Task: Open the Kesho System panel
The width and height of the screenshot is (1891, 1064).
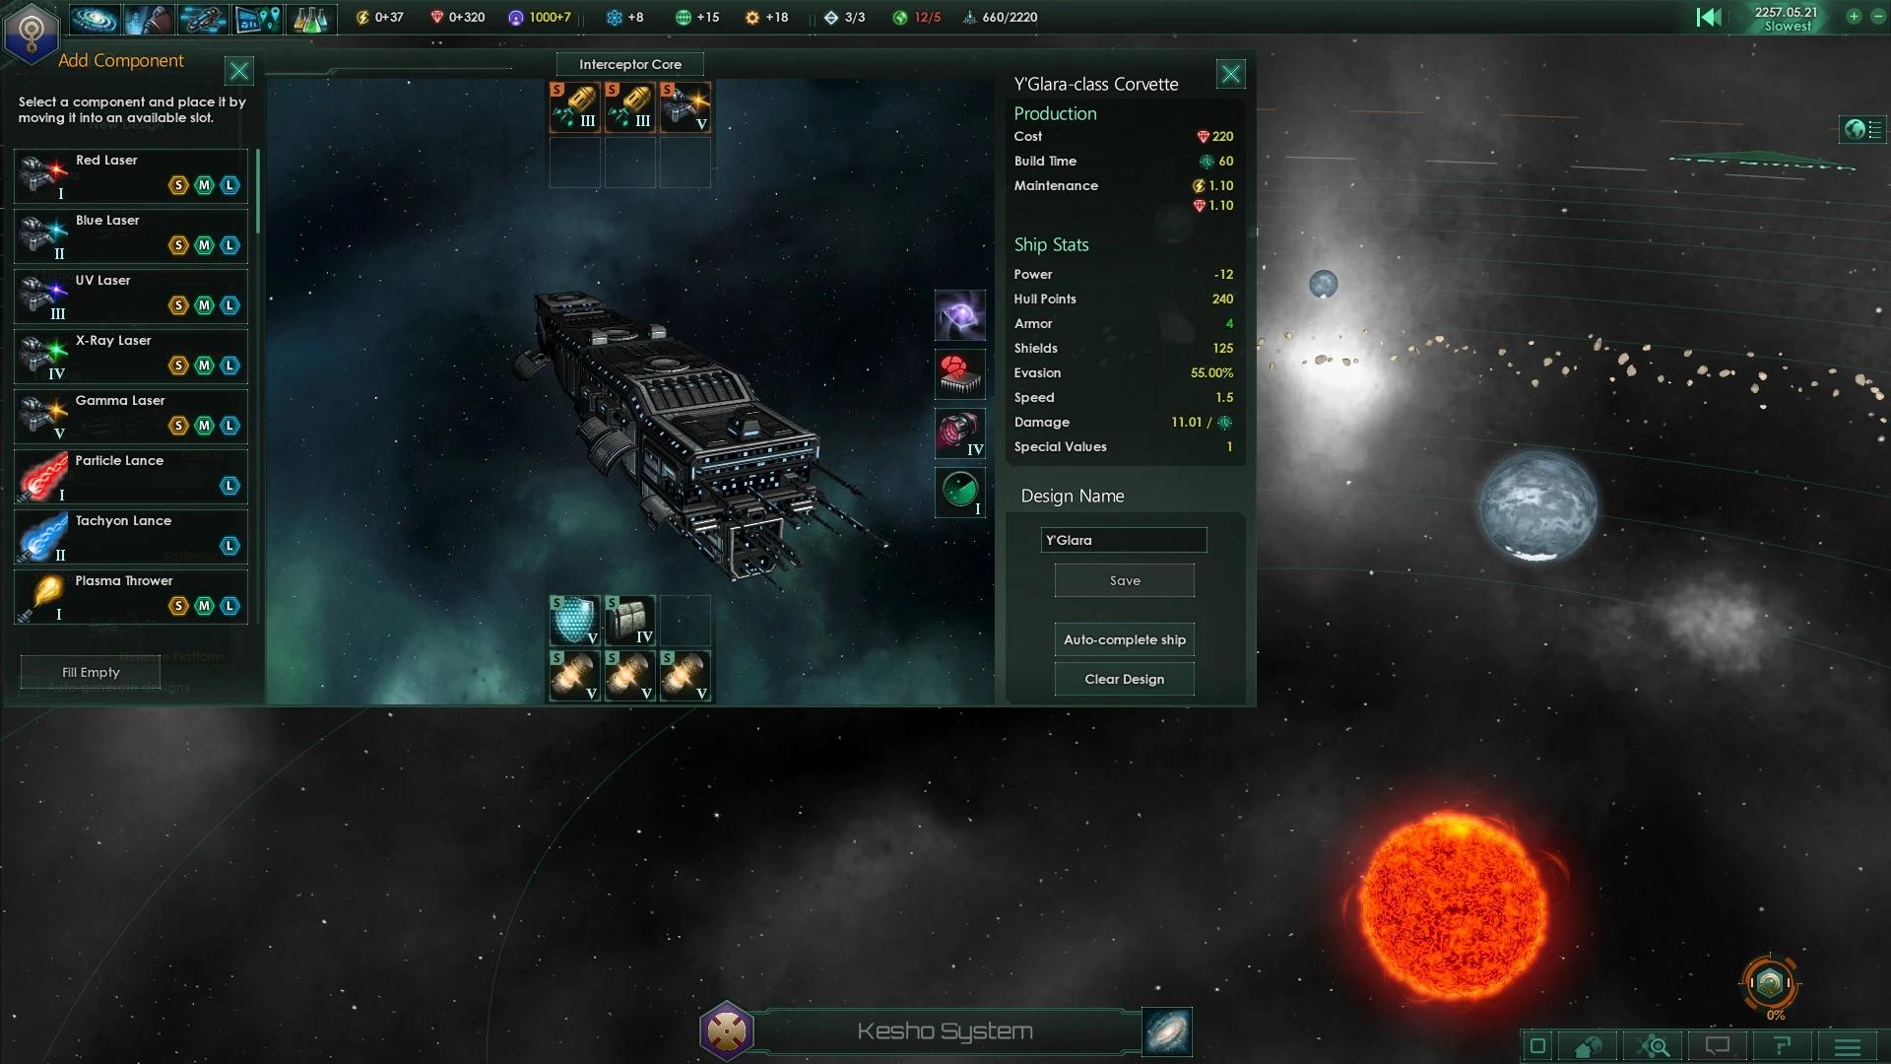Action: point(945,1031)
